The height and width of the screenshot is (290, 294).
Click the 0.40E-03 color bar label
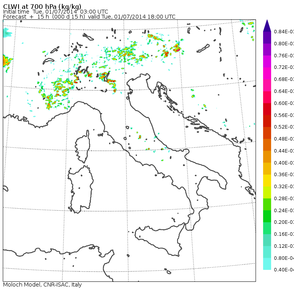(284, 163)
